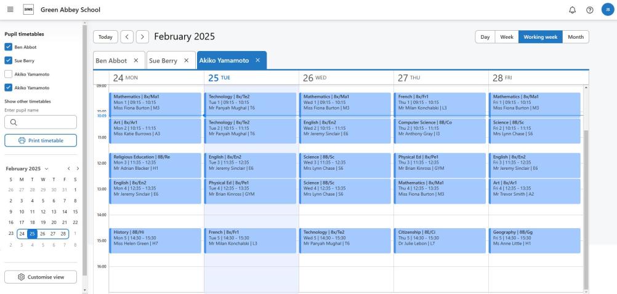617x294 pixels.
Task: Close the Akiko Yamamoto tab
Action: point(258,60)
